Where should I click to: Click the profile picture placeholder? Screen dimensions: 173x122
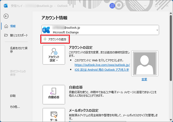click(x=145, y=63)
